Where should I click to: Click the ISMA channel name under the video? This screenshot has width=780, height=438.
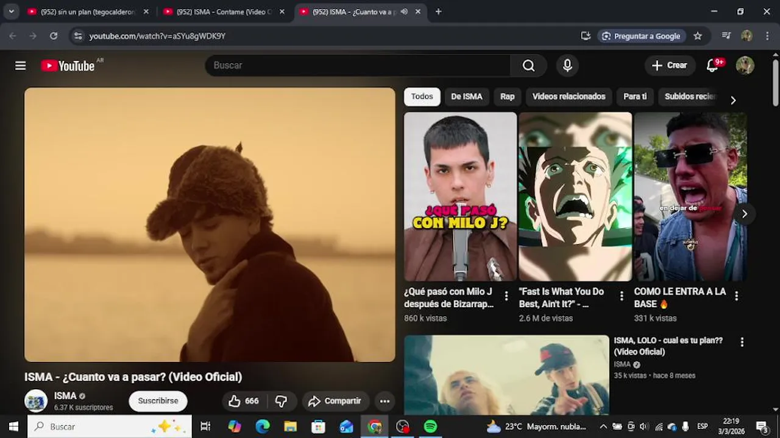(x=65, y=396)
